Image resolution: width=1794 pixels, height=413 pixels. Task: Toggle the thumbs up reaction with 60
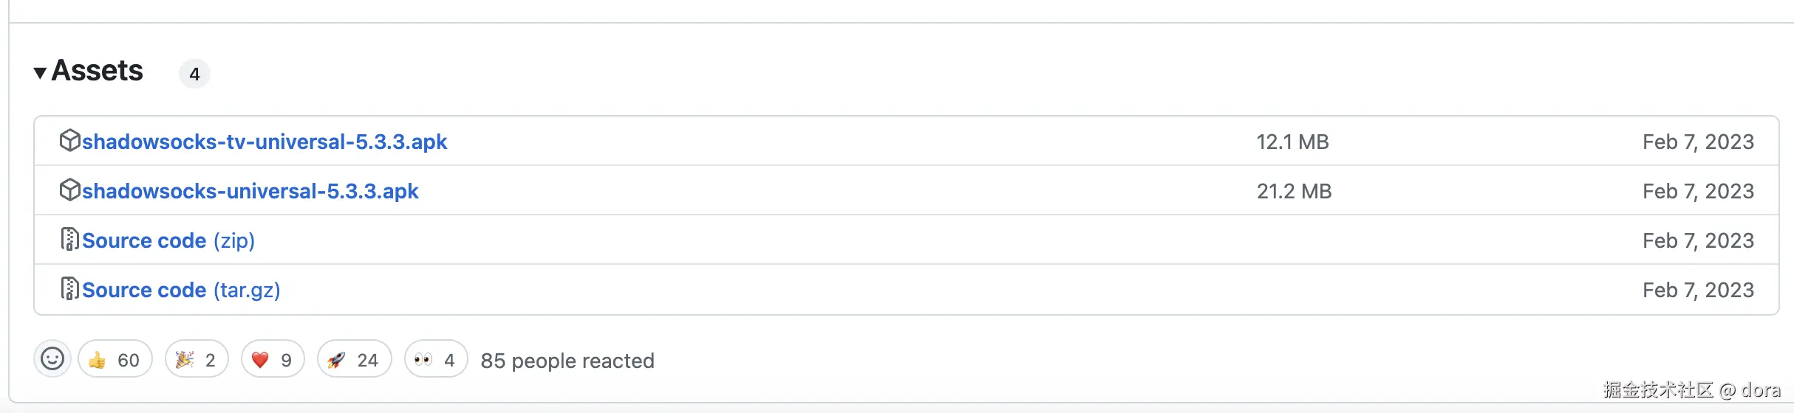[115, 359]
